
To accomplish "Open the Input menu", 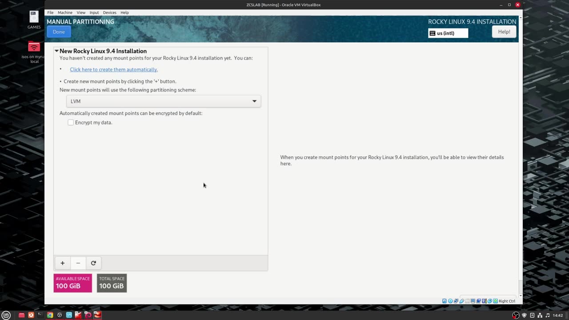I will [94, 12].
